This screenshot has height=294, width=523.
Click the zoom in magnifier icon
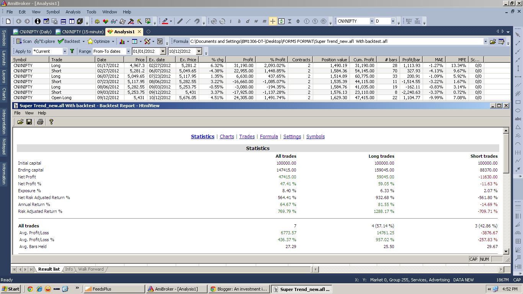point(214,21)
